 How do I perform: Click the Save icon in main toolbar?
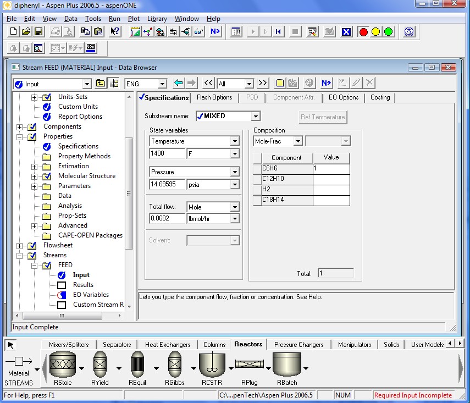pyautogui.click(x=39, y=32)
